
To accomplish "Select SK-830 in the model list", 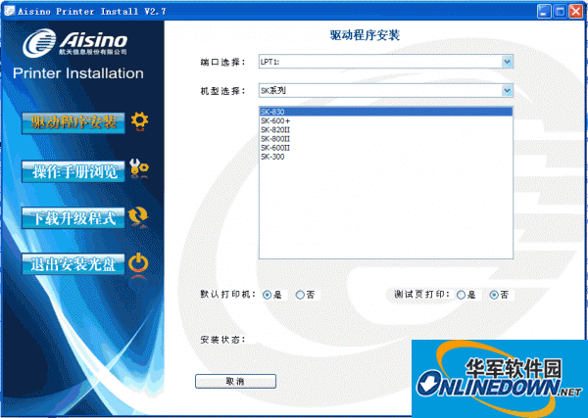I will pyautogui.click(x=385, y=112).
